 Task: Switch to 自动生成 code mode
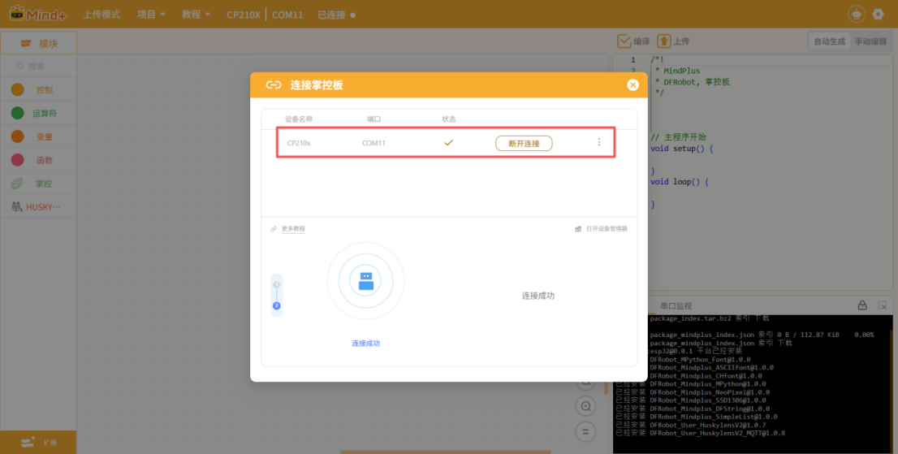829,41
